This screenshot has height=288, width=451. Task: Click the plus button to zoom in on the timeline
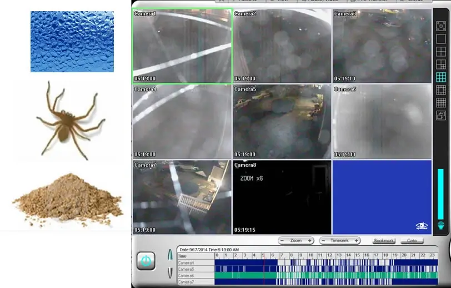tap(310, 241)
